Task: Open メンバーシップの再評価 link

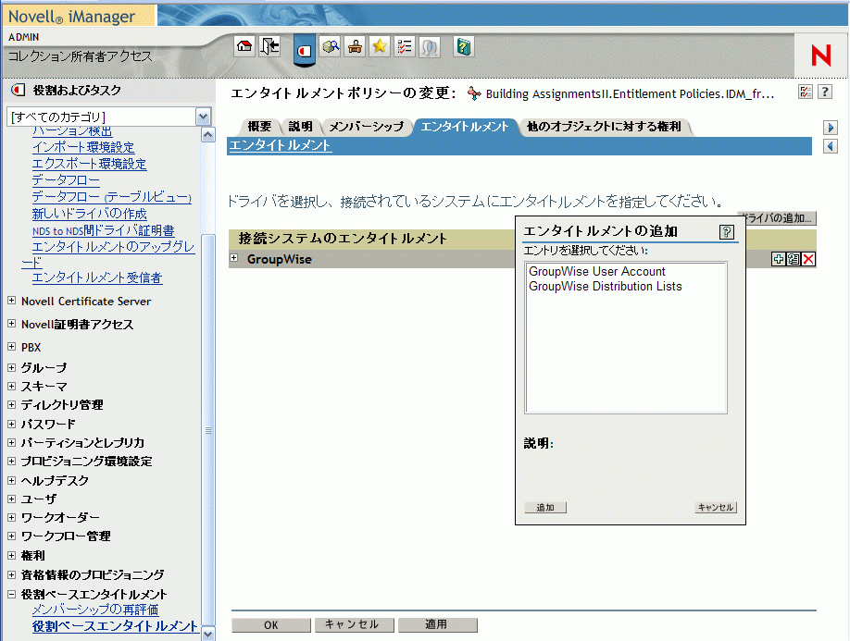Action: [x=94, y=610]
